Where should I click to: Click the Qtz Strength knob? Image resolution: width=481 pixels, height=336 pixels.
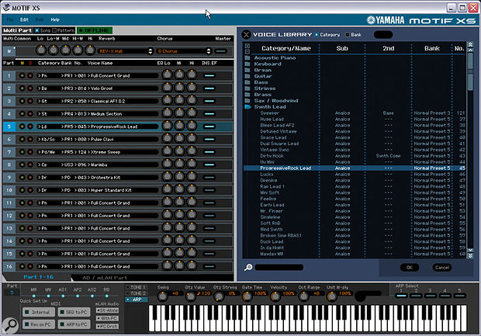219,296
